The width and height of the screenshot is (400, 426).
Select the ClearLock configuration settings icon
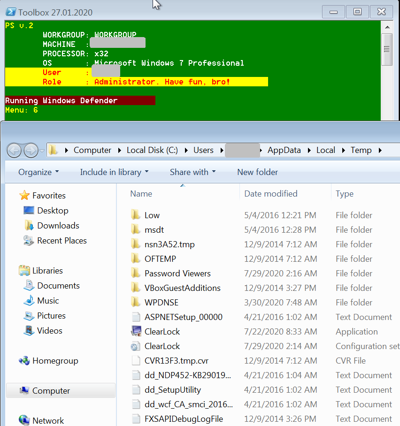pyautogui.click(x=136, y=346)
